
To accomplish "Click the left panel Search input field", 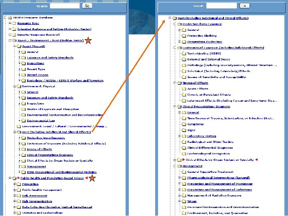I will coord(65,6).
